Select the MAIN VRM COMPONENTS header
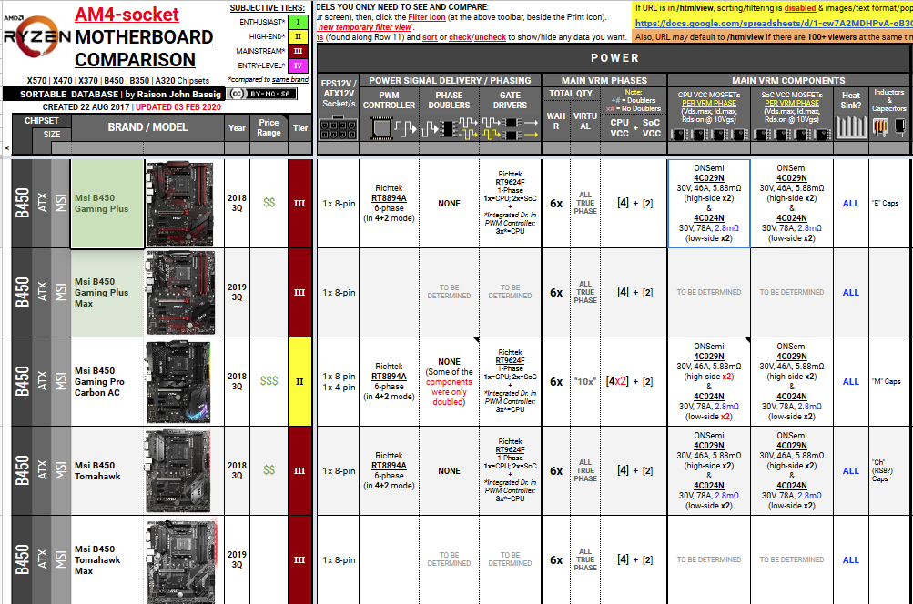Image resolution: width=913 pixels, height=604 pixels. point(789,80)
